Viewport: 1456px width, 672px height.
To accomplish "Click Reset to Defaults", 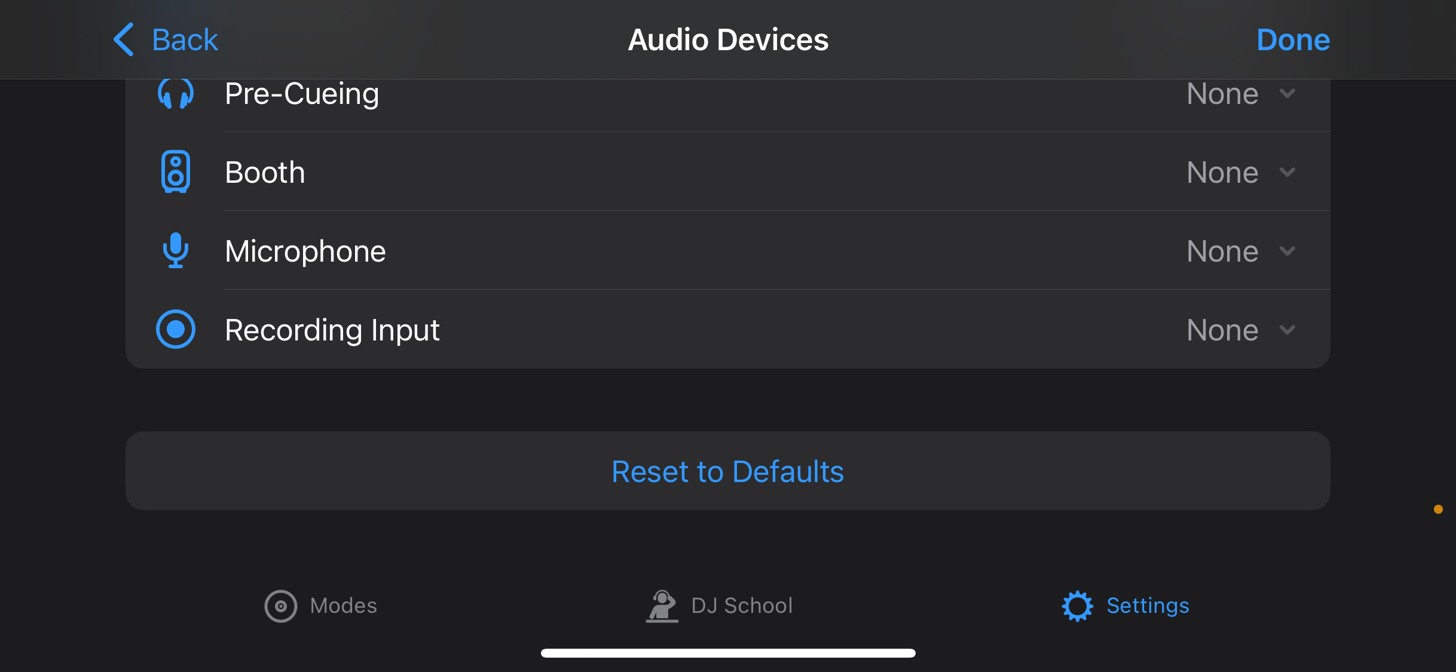I will [727, 471].
